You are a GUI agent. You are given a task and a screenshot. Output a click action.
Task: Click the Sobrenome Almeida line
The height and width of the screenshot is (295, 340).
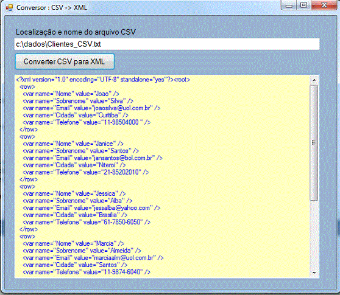pyautogui.click(x=82, y=251)
